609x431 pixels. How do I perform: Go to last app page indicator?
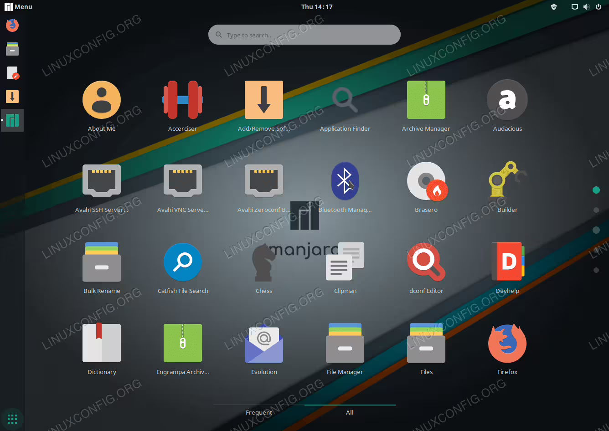click(596, 270)
